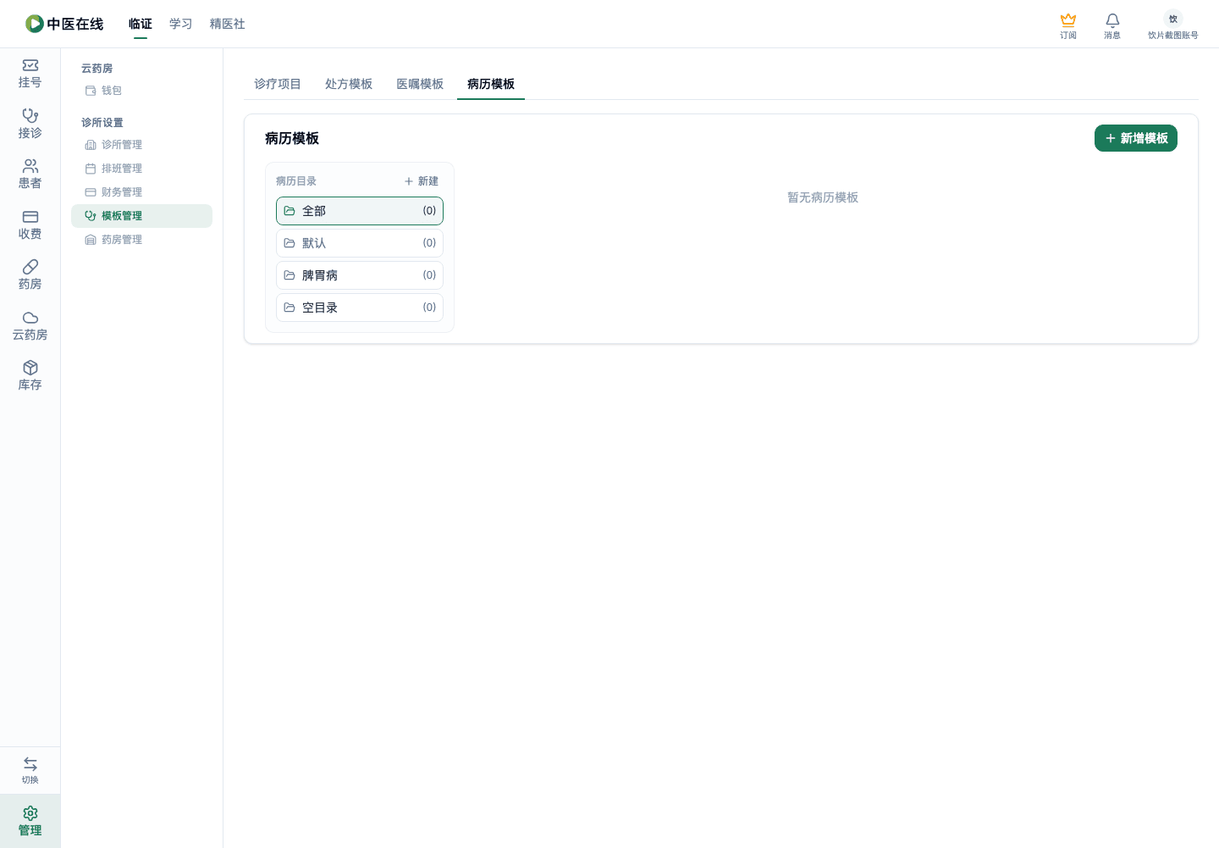Select the 脾胃病 directory row
This screenshot has height=848, width=1219.
coord(360,275)
